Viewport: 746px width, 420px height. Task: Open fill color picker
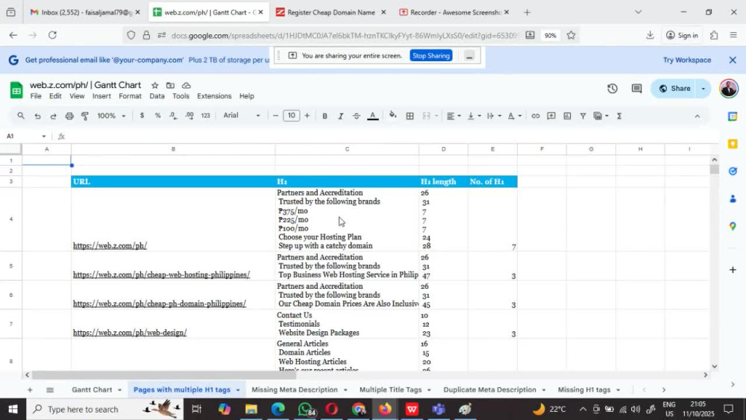392,115
